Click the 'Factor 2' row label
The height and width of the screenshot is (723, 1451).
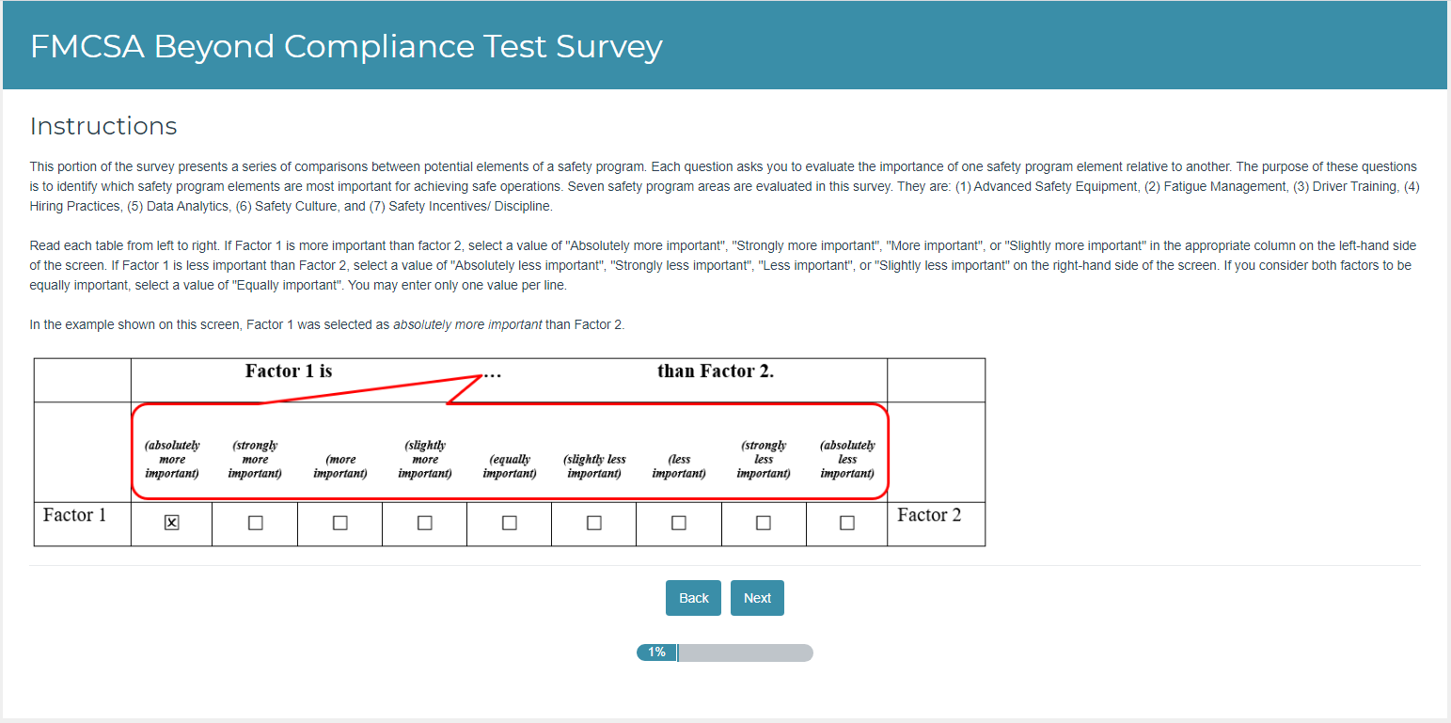pos(929,515)
